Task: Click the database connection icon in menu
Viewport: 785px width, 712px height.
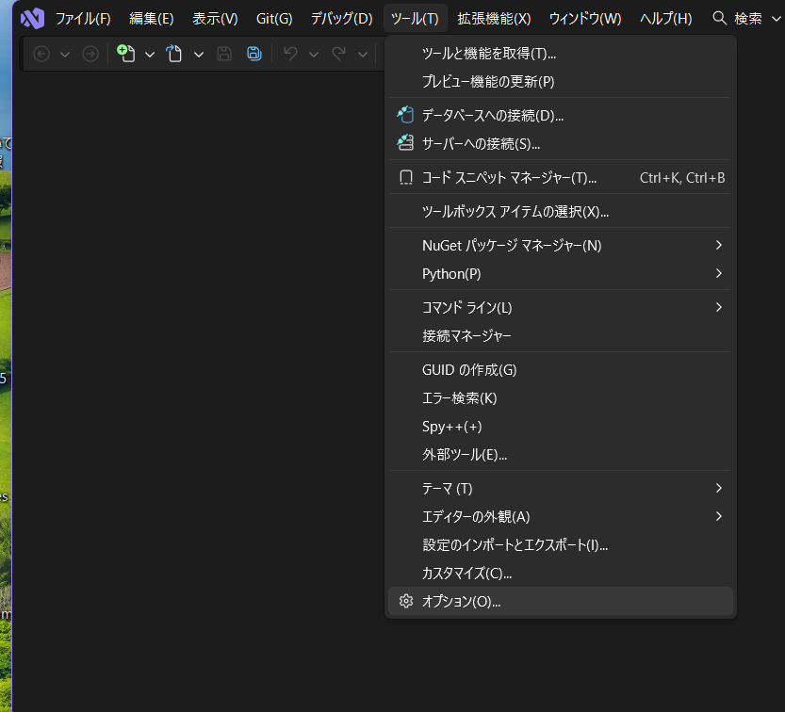Action: [405, 115]
